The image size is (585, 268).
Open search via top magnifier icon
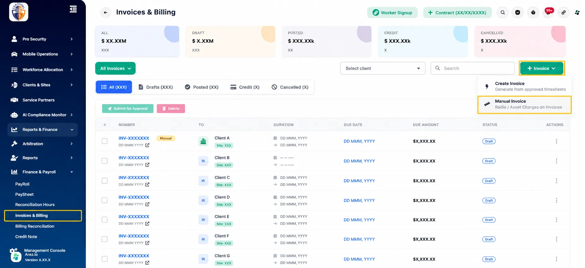pyautogui.click(x=503, y=13)
